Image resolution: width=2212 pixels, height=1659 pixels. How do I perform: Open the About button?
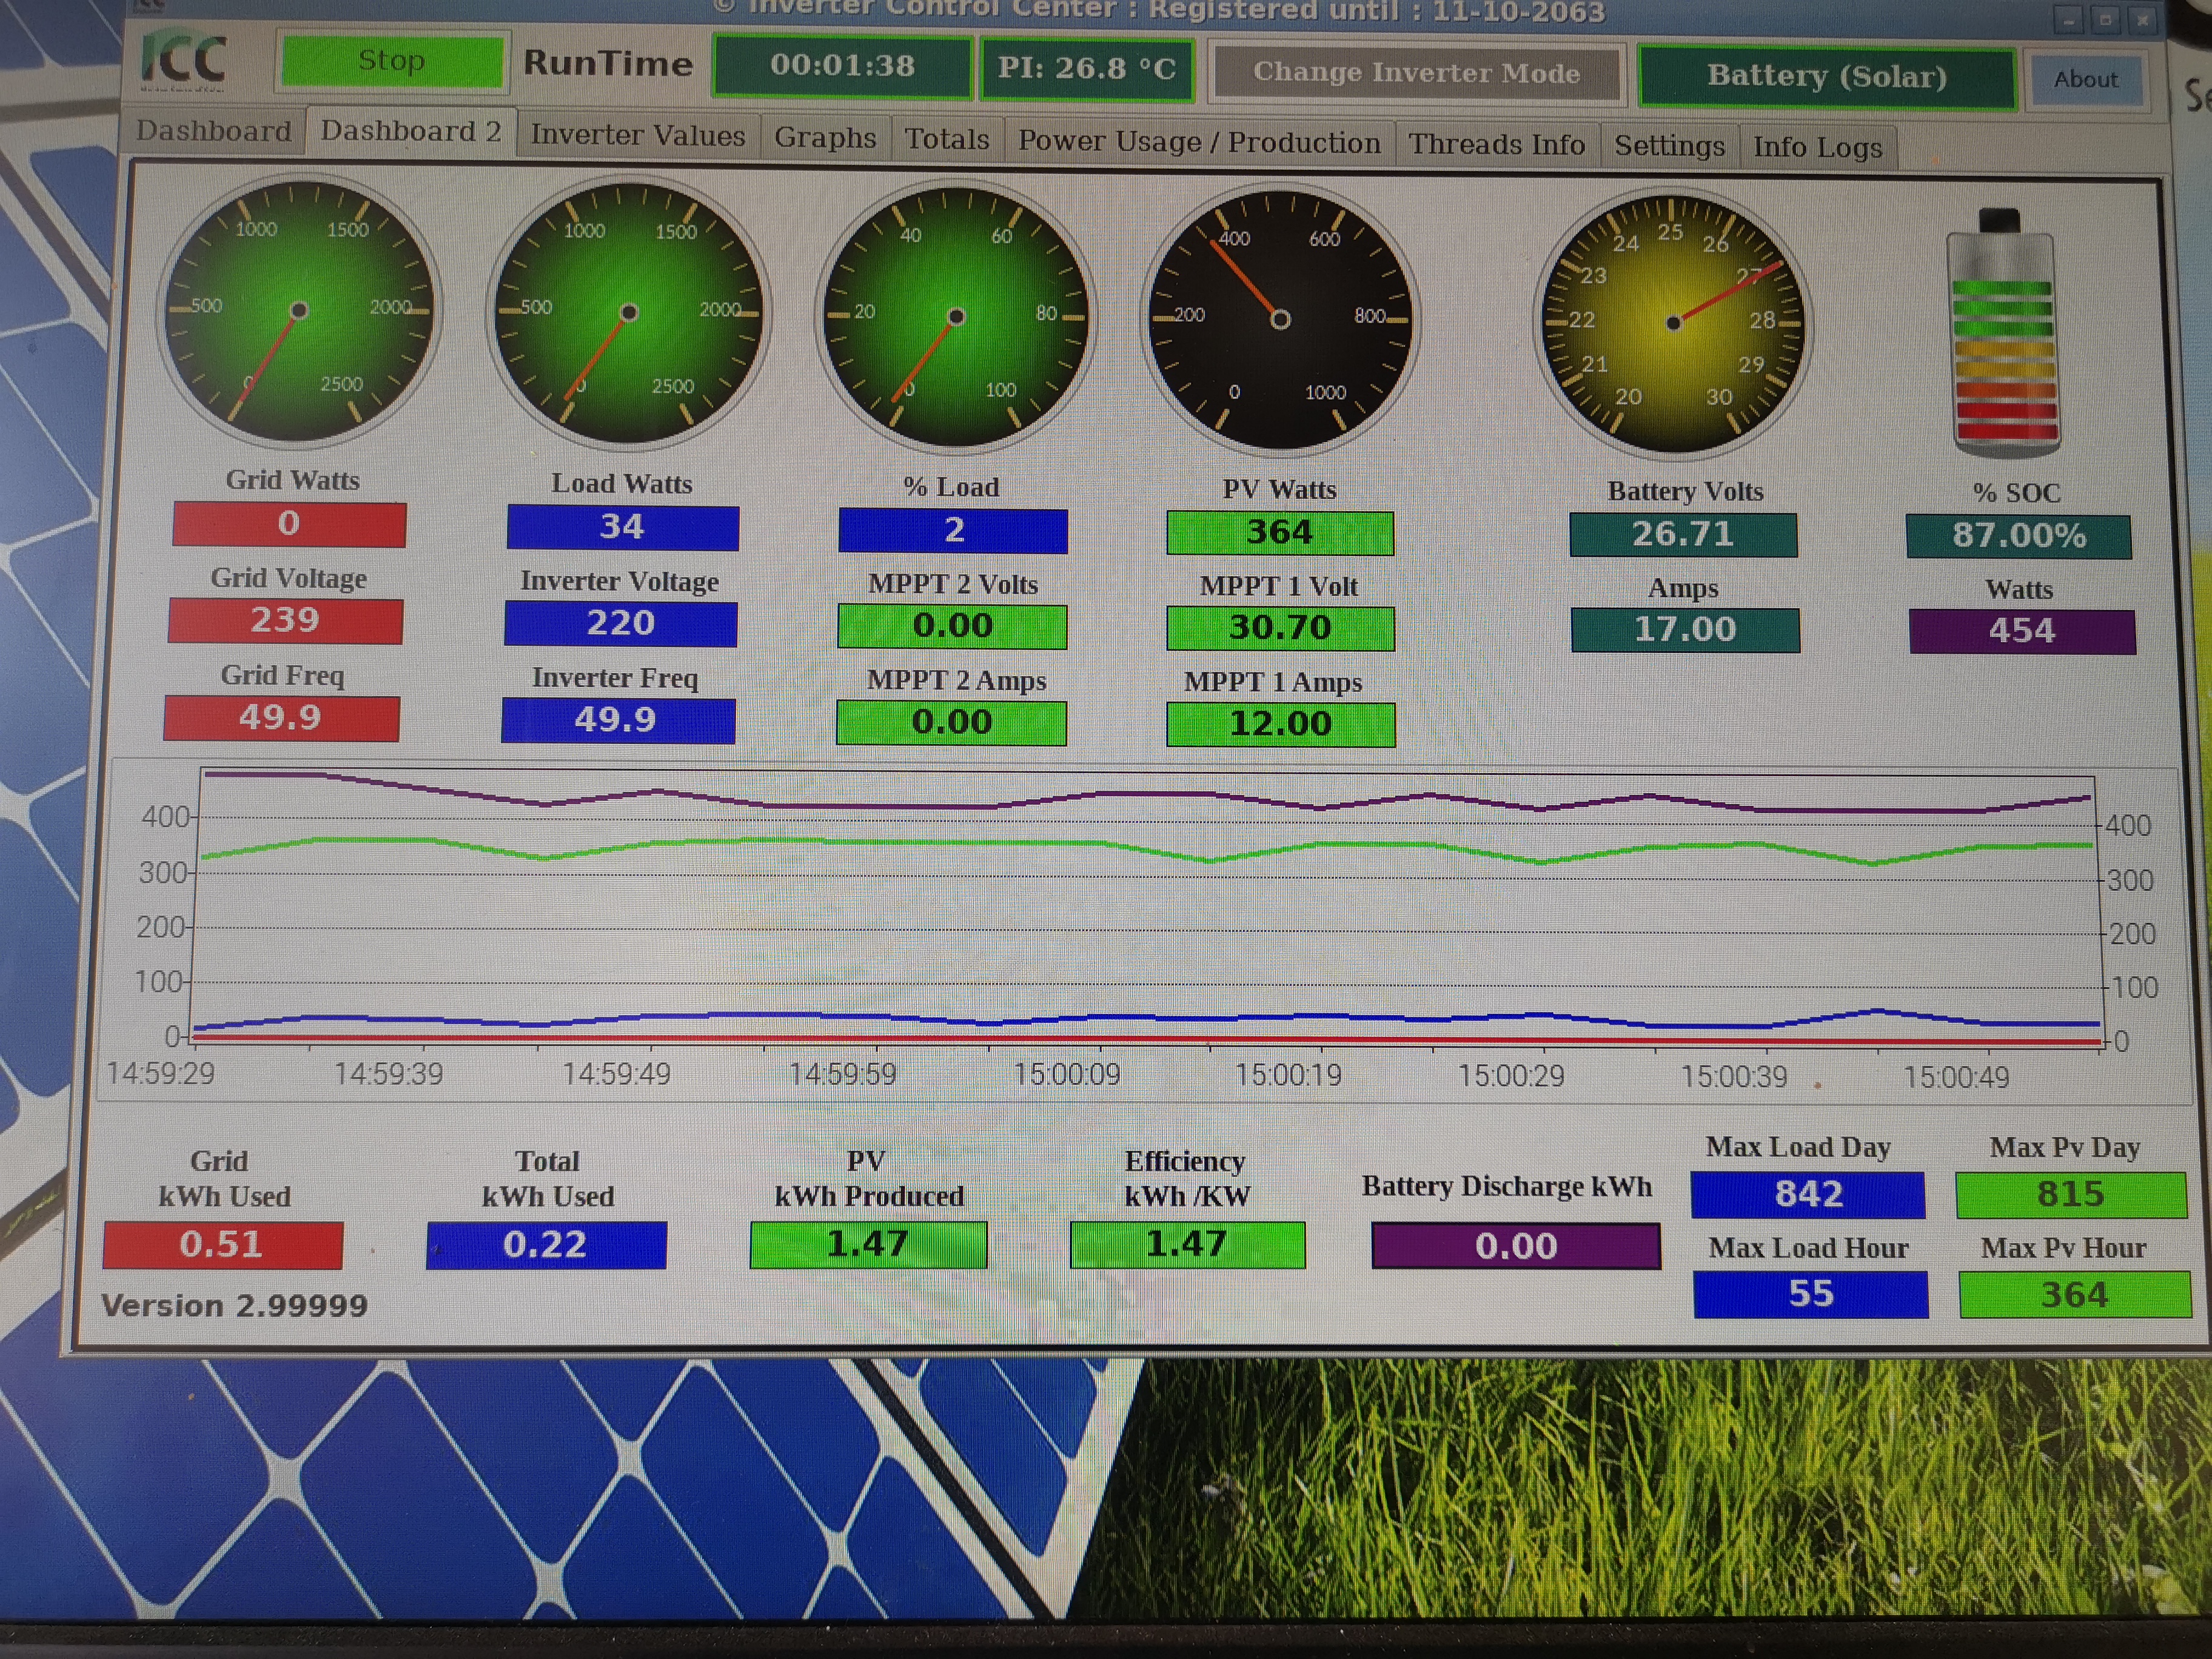pos(2085,79)
